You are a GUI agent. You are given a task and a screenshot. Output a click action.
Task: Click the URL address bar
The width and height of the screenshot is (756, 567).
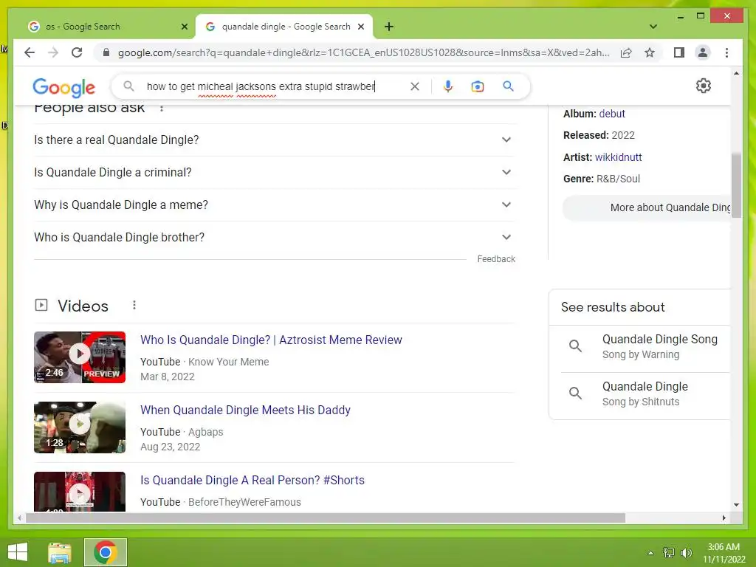click(x=363, y=52)
